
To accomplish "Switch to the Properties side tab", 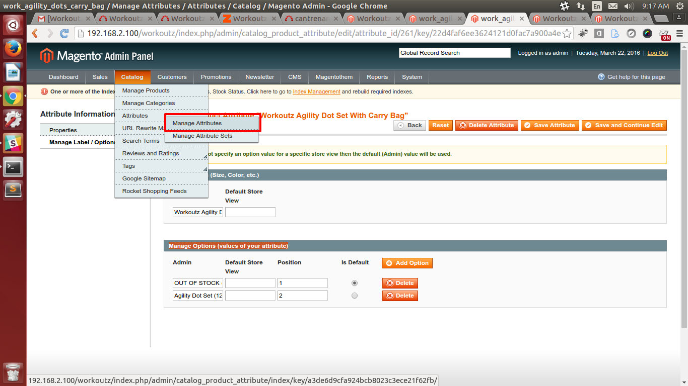I will click(x=78, y=130).
